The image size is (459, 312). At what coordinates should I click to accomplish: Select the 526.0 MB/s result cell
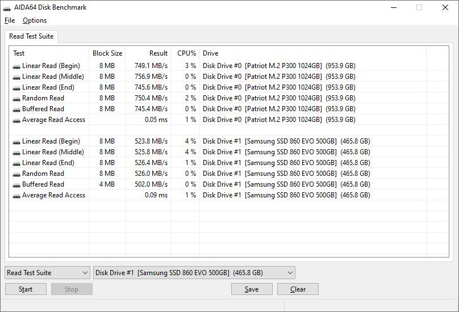coord(151,174)
